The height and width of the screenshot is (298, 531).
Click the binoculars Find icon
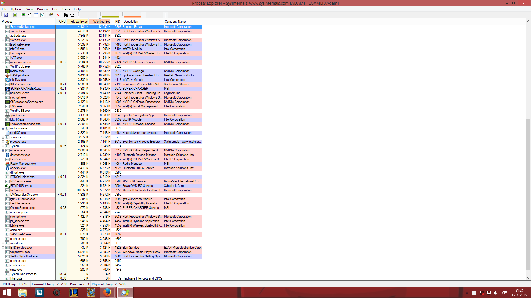coord(66,15)
